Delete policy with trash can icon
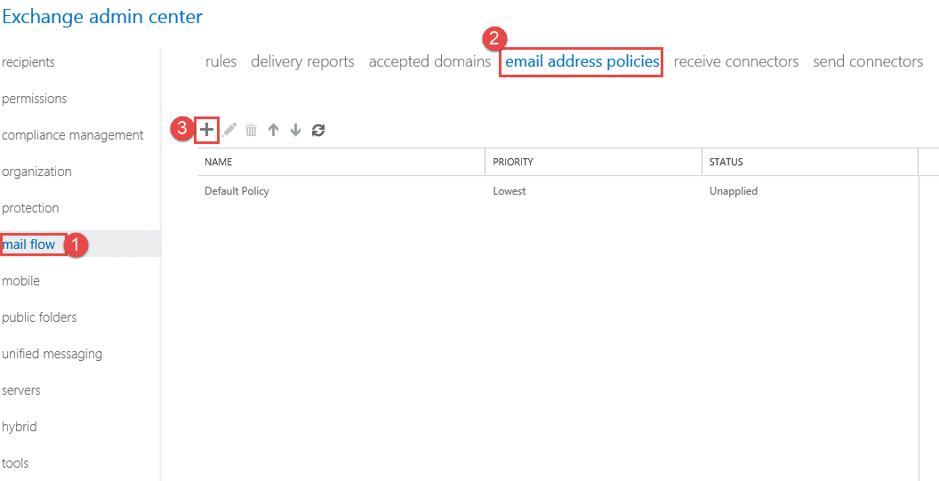Image resolution: width=939 pixels, height=481 pixels. point(252,130)
